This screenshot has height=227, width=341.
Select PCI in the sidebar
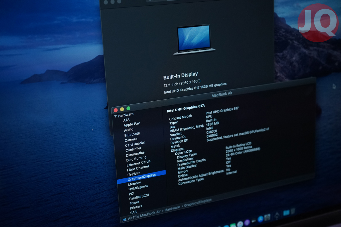tap(131, 194)
